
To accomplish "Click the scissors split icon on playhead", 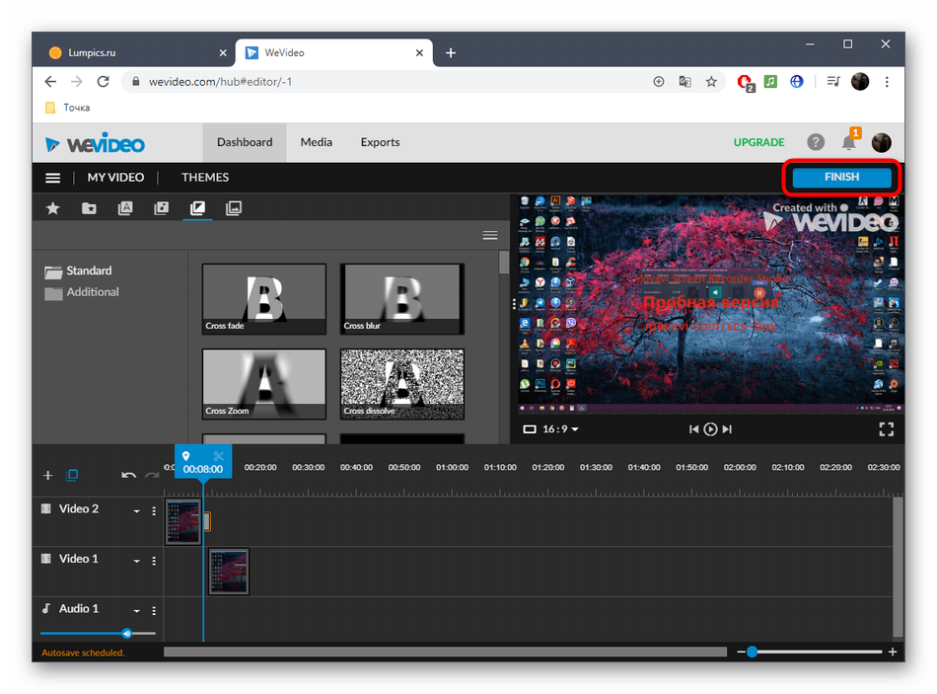I will (218, 456).
